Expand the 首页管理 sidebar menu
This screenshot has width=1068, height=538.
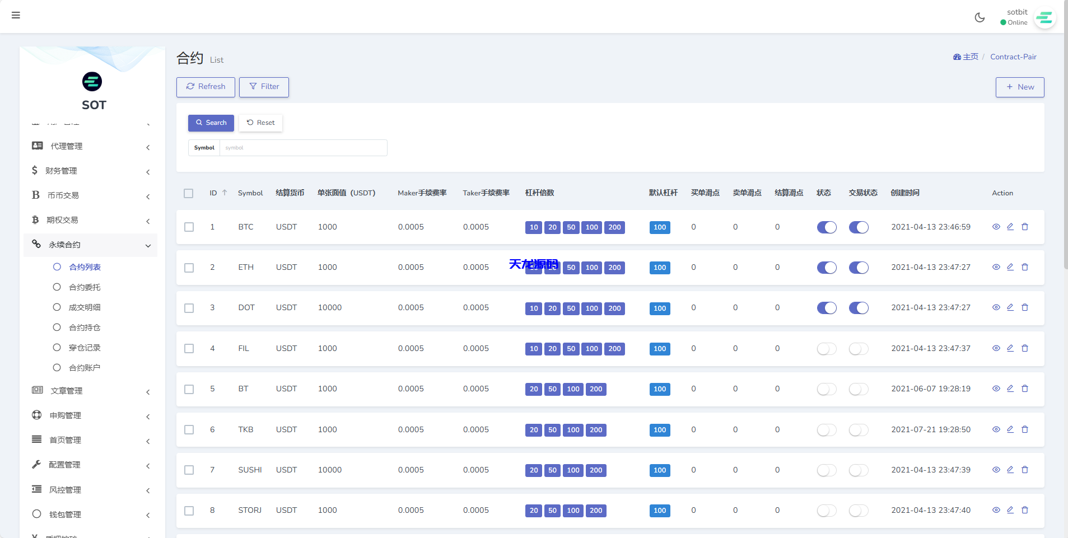click(x=90, y=440)
